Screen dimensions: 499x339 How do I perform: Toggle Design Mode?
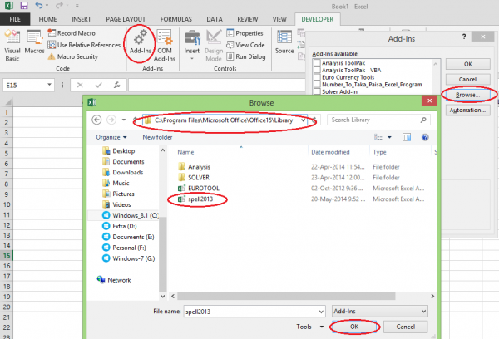click(214, 46)
